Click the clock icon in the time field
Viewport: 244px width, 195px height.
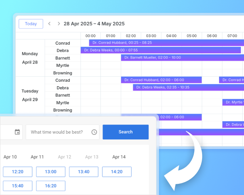(94, 132)
